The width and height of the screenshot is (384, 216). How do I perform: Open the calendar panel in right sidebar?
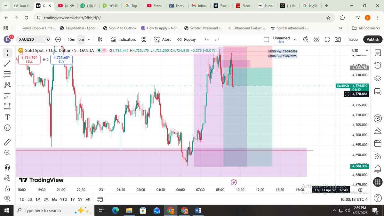point(378,143)
